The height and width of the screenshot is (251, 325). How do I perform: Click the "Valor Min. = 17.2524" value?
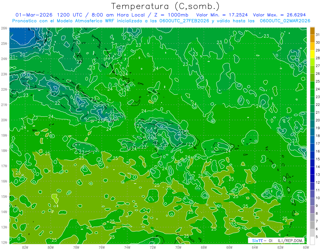coord(222,15)
